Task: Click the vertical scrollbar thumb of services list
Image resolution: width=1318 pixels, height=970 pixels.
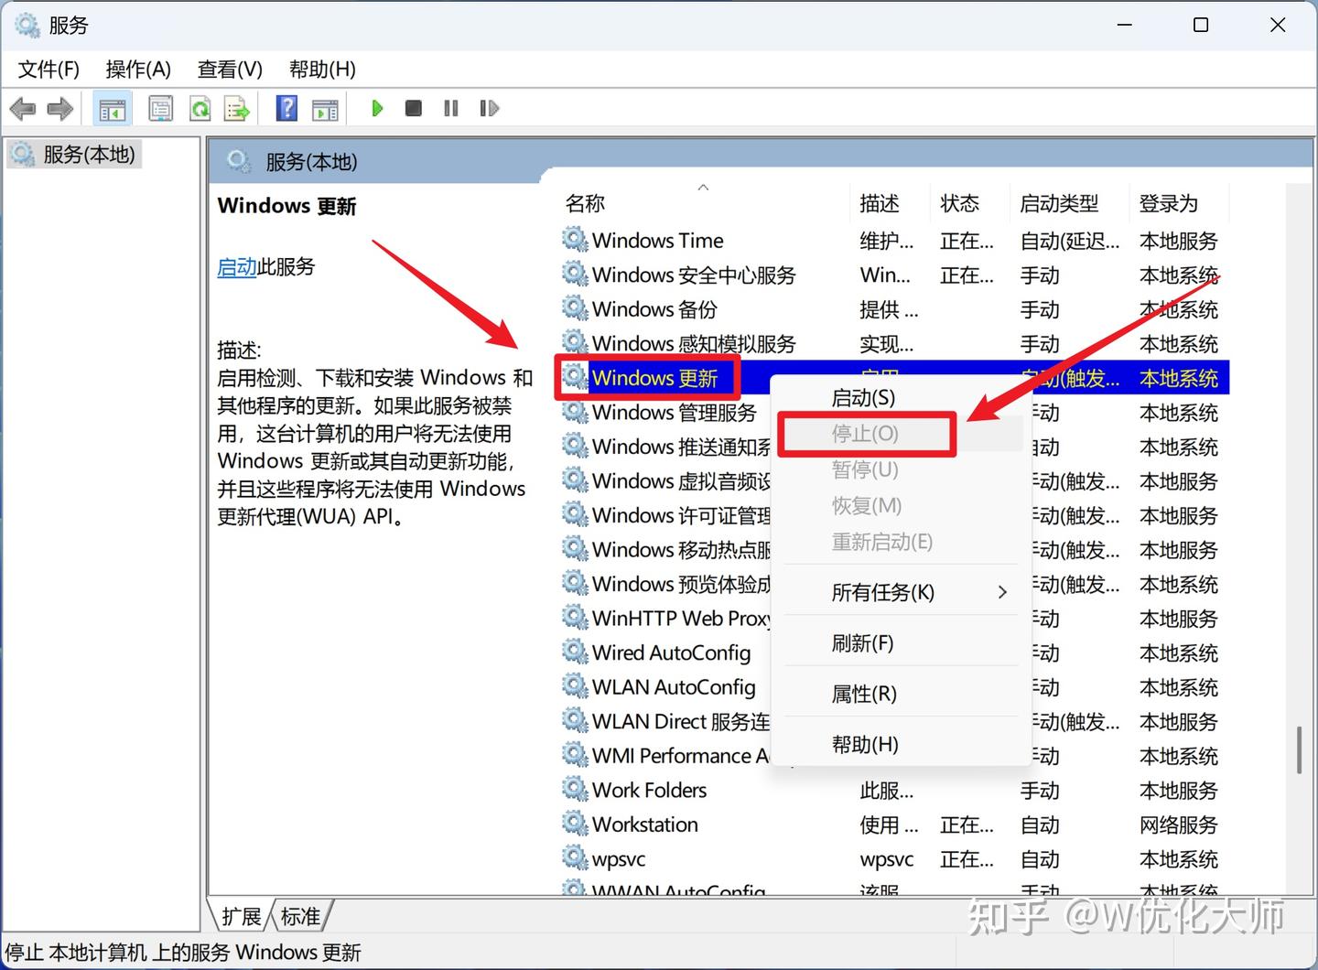Action: coord(1299,750)
